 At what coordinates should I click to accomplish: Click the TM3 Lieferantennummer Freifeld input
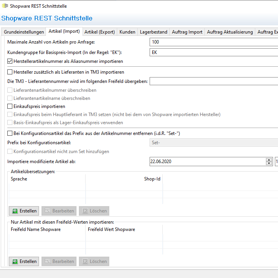point(214,81)
